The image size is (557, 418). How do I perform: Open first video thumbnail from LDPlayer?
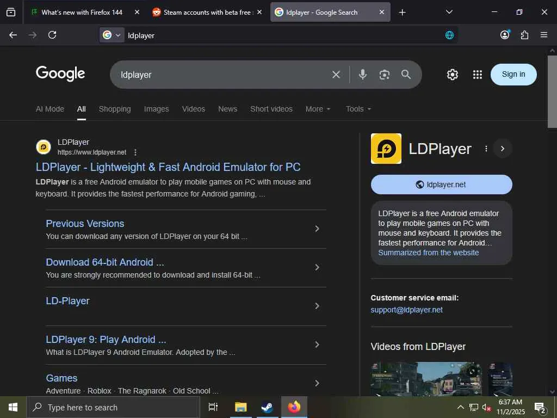tap(426, 379)
